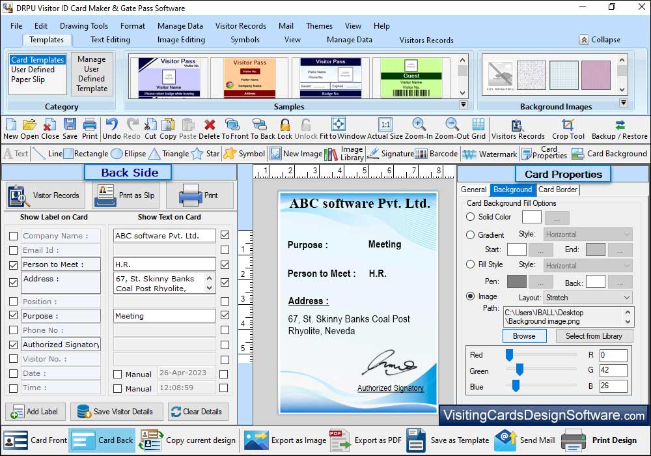Click Print as Slip button
Image resolution: width=651 pixels, height=456 pixels.
point(126,195)
